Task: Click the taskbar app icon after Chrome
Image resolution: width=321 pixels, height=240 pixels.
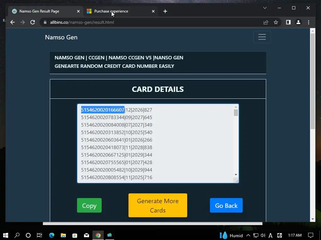Action: (x=109, y=235)
